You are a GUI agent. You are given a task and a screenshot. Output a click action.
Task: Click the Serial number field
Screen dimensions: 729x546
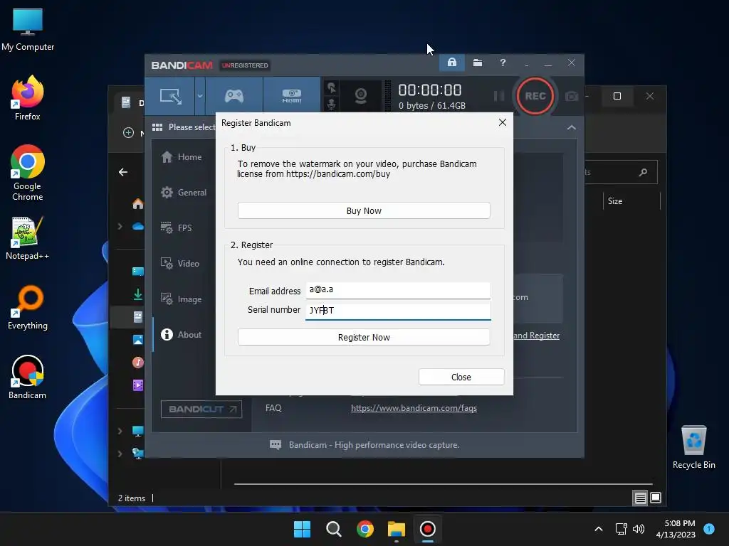point(398,311)
